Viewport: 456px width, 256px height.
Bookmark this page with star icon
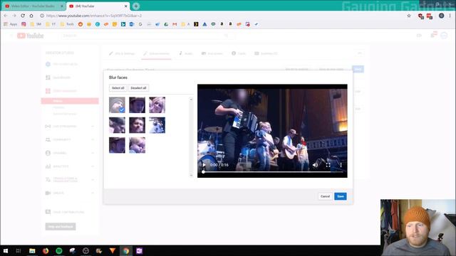[x=409, y=16]
